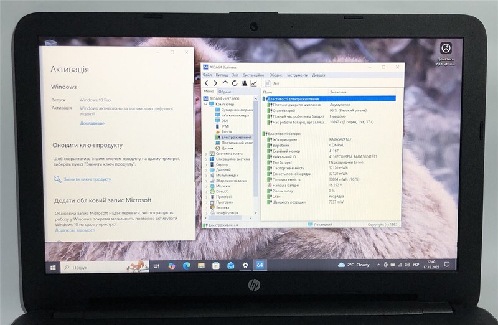
Task: Select the Напруга батареї row
Action: point(329,185)
